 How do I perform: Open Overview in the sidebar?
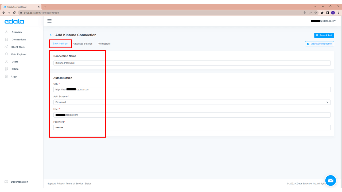tap(17, 32)
